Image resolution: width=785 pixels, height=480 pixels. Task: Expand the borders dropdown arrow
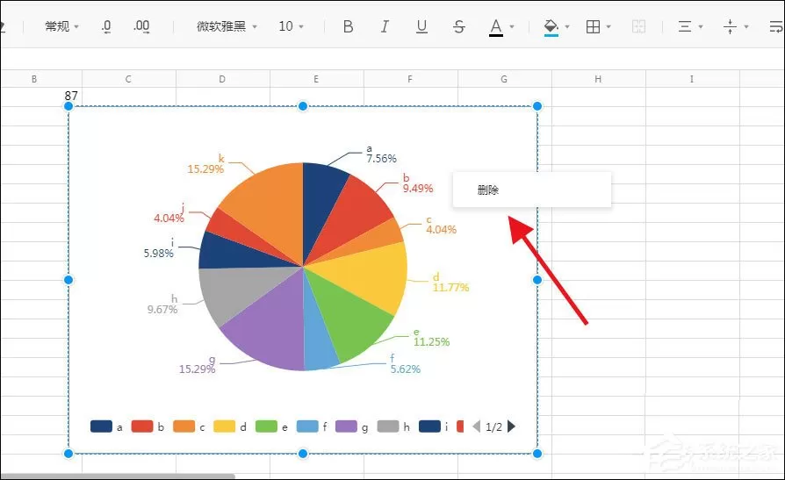point(609,26)
